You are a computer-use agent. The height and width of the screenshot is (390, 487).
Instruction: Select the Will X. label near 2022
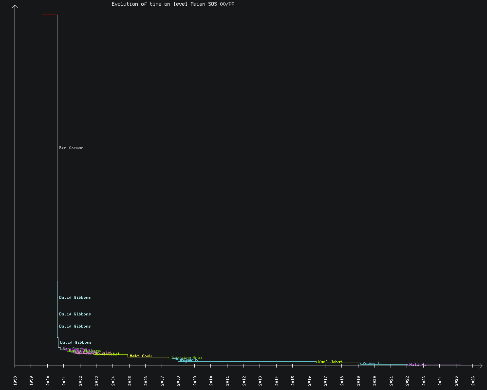pyautogui.click(x=417, y=364)
